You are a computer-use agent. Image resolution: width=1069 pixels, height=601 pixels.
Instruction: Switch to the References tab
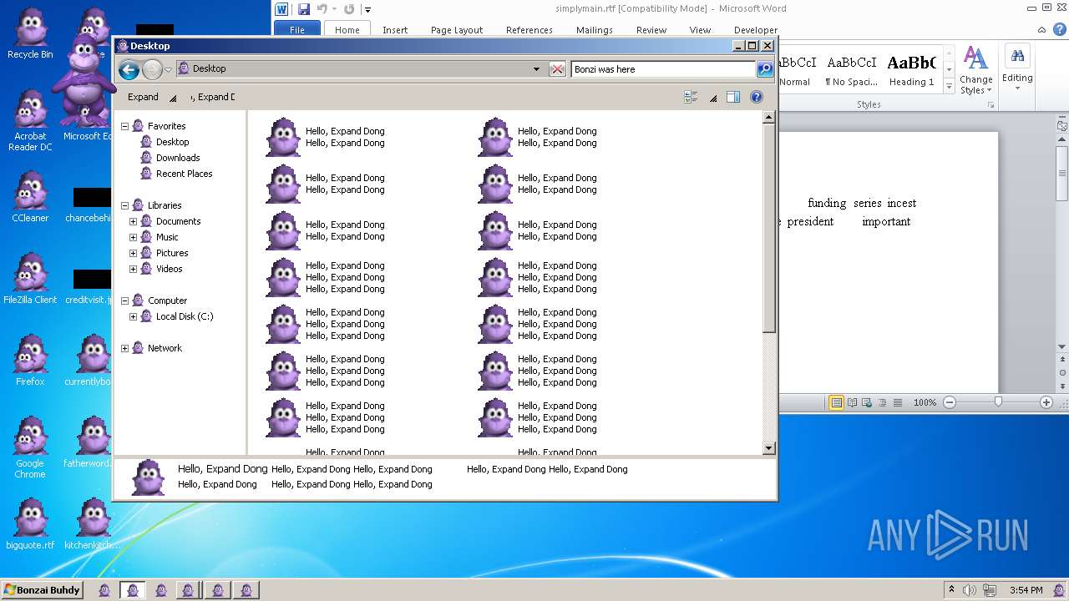(x=529, y=29)
